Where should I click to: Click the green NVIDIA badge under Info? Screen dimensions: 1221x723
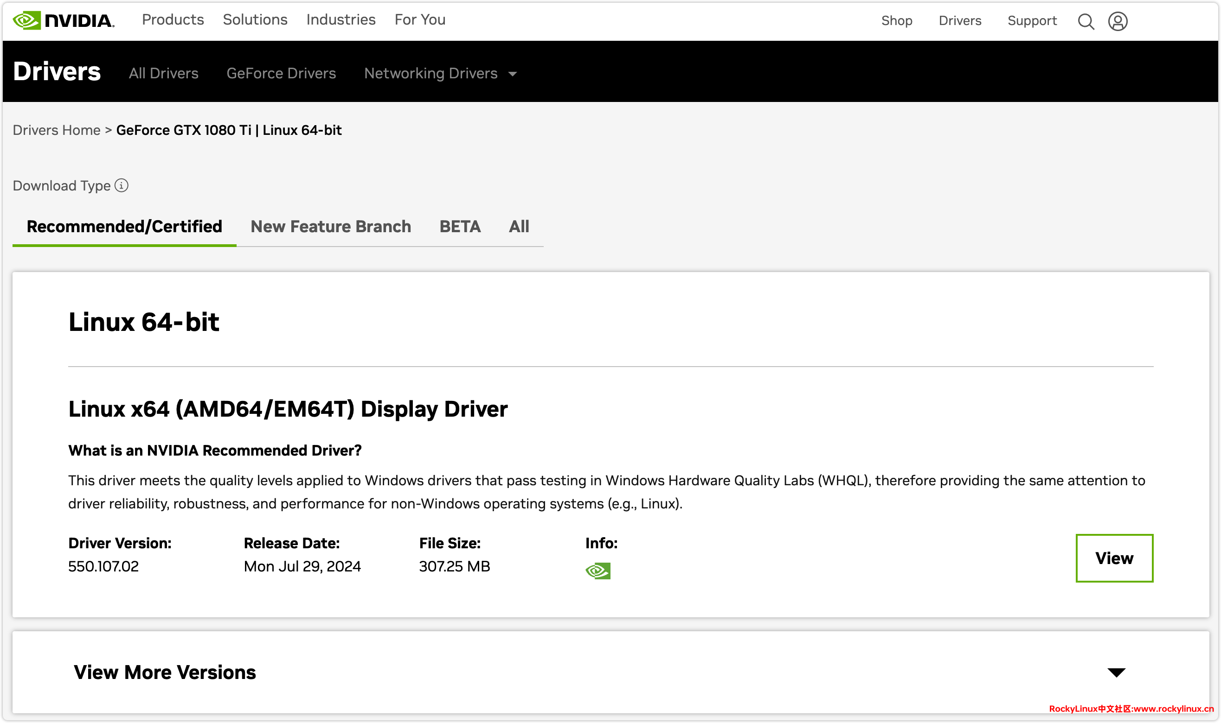598,571
